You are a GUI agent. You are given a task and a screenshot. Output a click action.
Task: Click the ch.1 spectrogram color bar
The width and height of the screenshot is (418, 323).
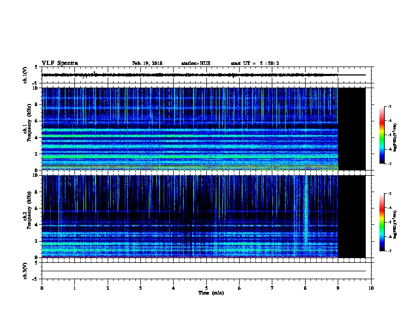(382, 135)
